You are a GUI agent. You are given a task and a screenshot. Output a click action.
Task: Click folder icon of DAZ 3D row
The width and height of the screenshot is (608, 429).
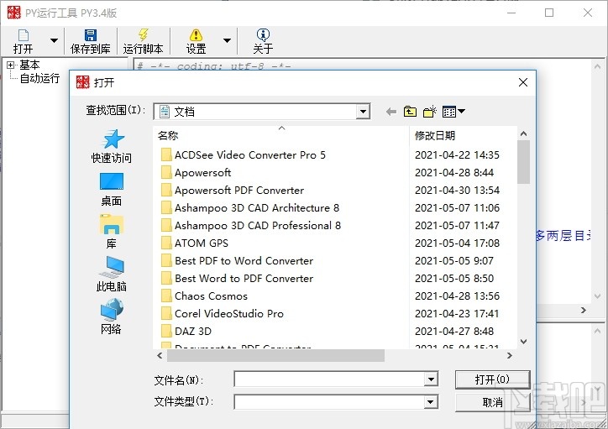(166, 332)
